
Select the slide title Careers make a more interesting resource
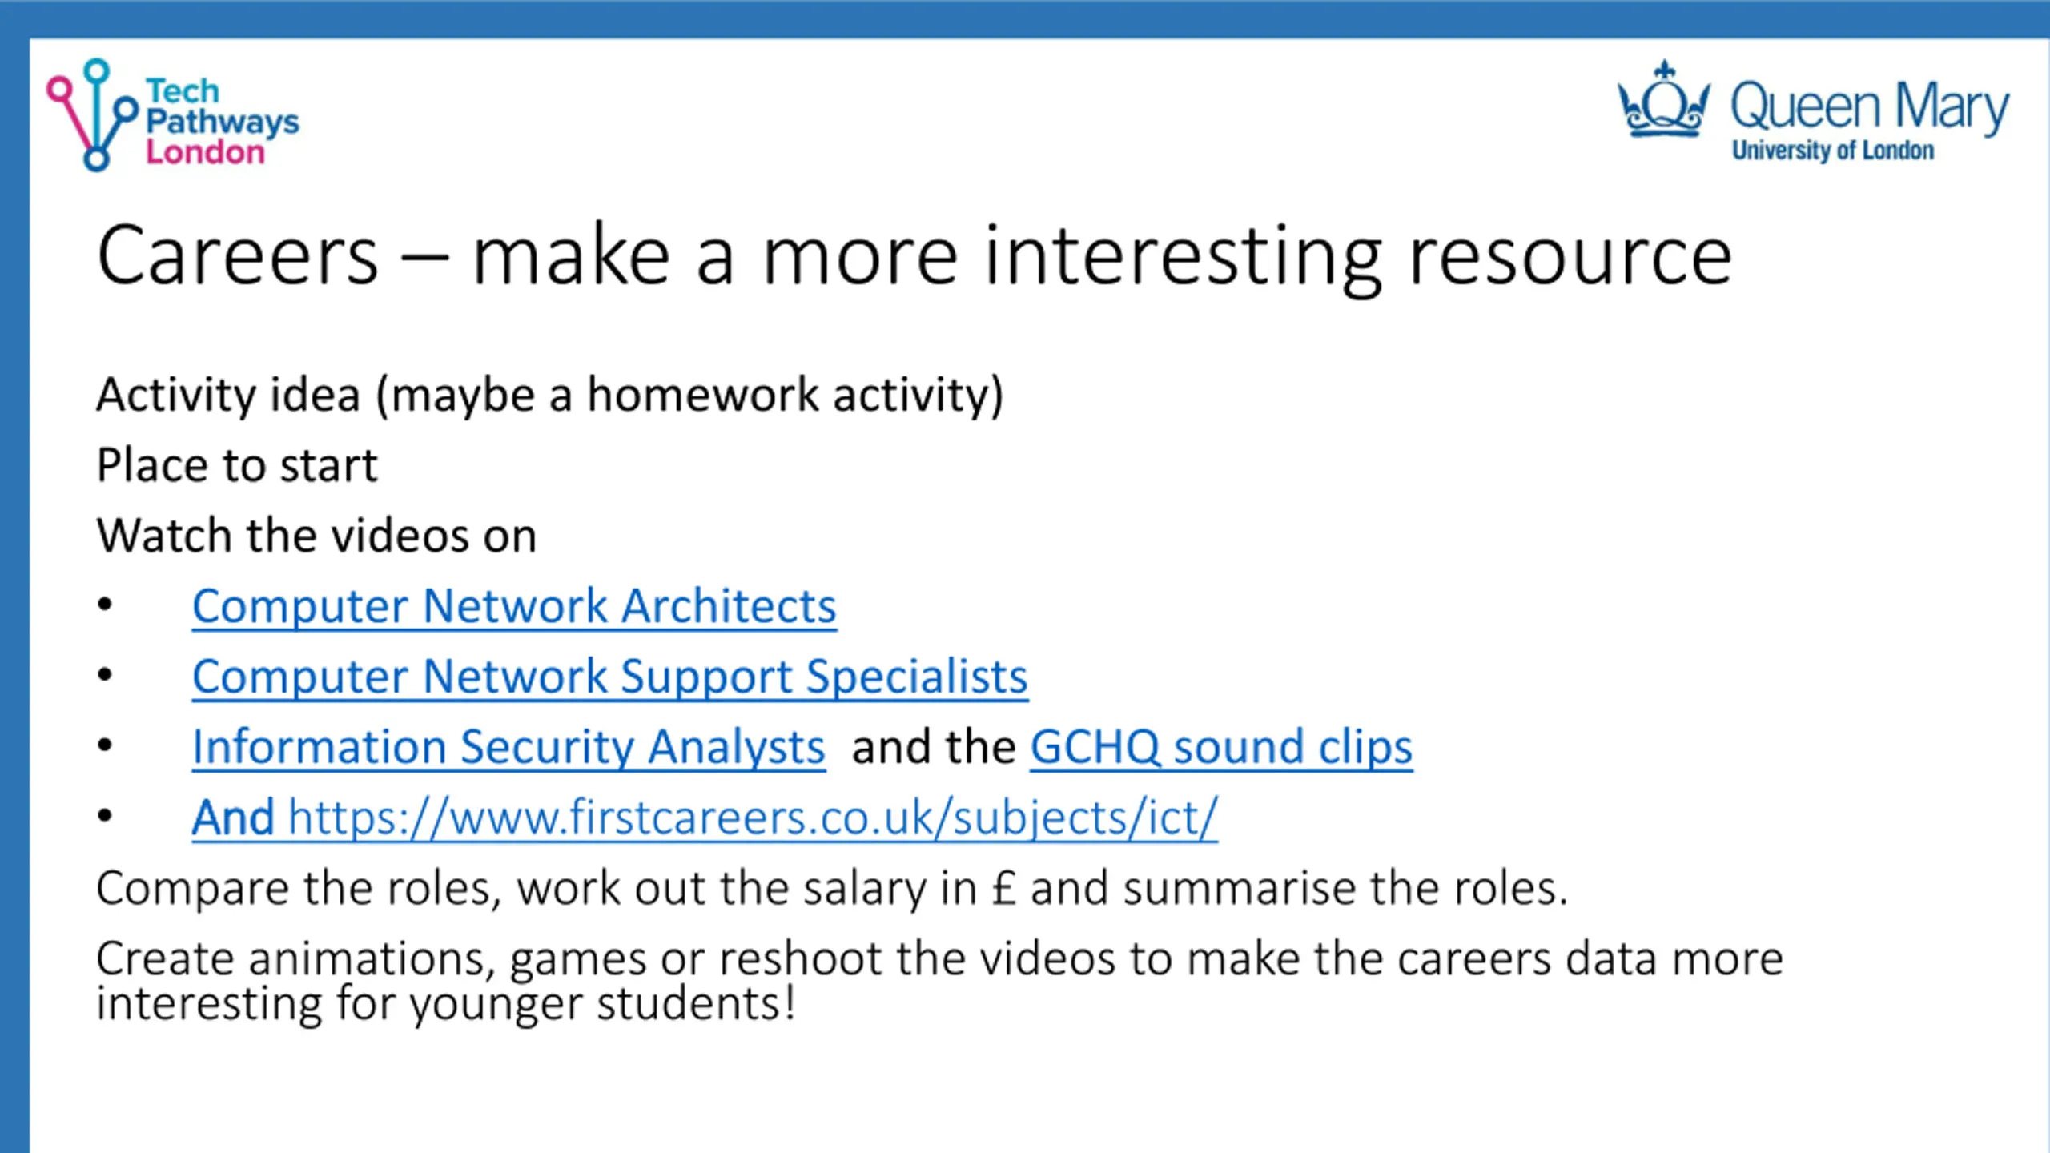pyautogui.click(x=914, y=256)
